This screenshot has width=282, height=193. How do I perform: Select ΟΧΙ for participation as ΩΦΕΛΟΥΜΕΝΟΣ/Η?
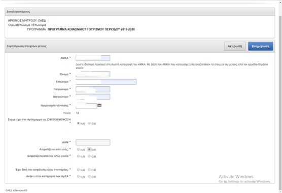(89, 123)
